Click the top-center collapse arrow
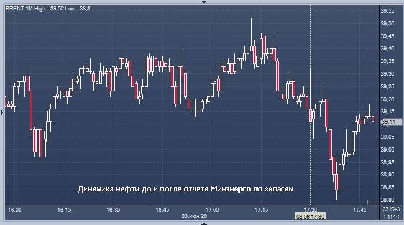This screenshot has width=404, height=225. (x=204, y=2)
